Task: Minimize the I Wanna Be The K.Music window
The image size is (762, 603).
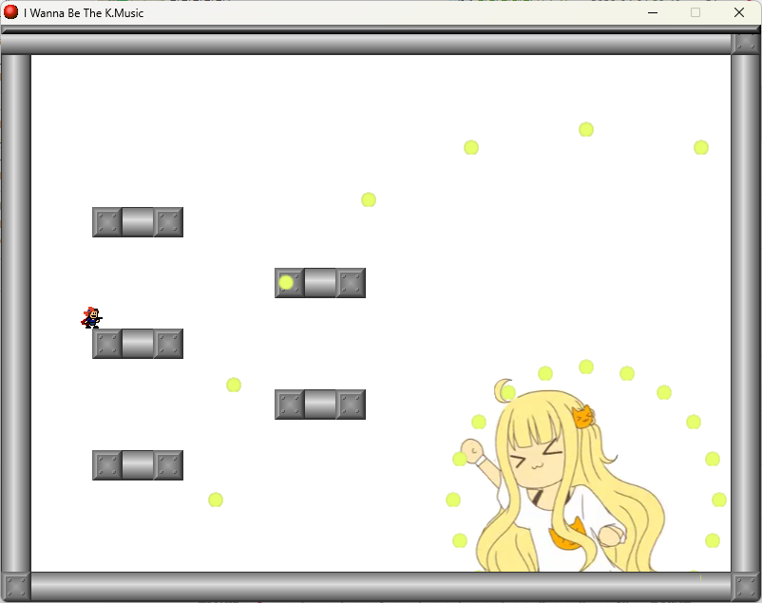Action: pyautogui.click(x=653, y=12)
